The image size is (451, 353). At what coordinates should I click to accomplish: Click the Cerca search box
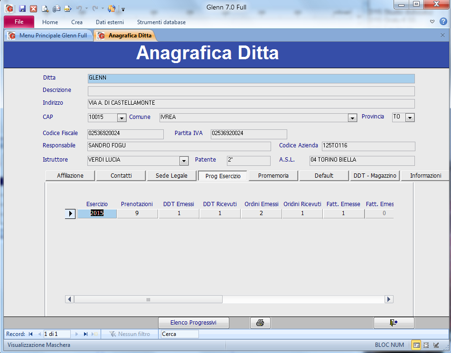(179, 334)
